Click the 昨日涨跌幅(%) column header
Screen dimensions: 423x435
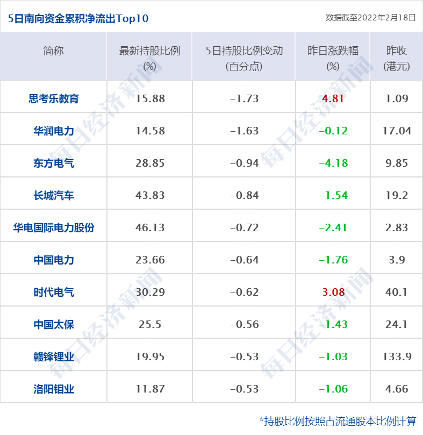[333, 58]
